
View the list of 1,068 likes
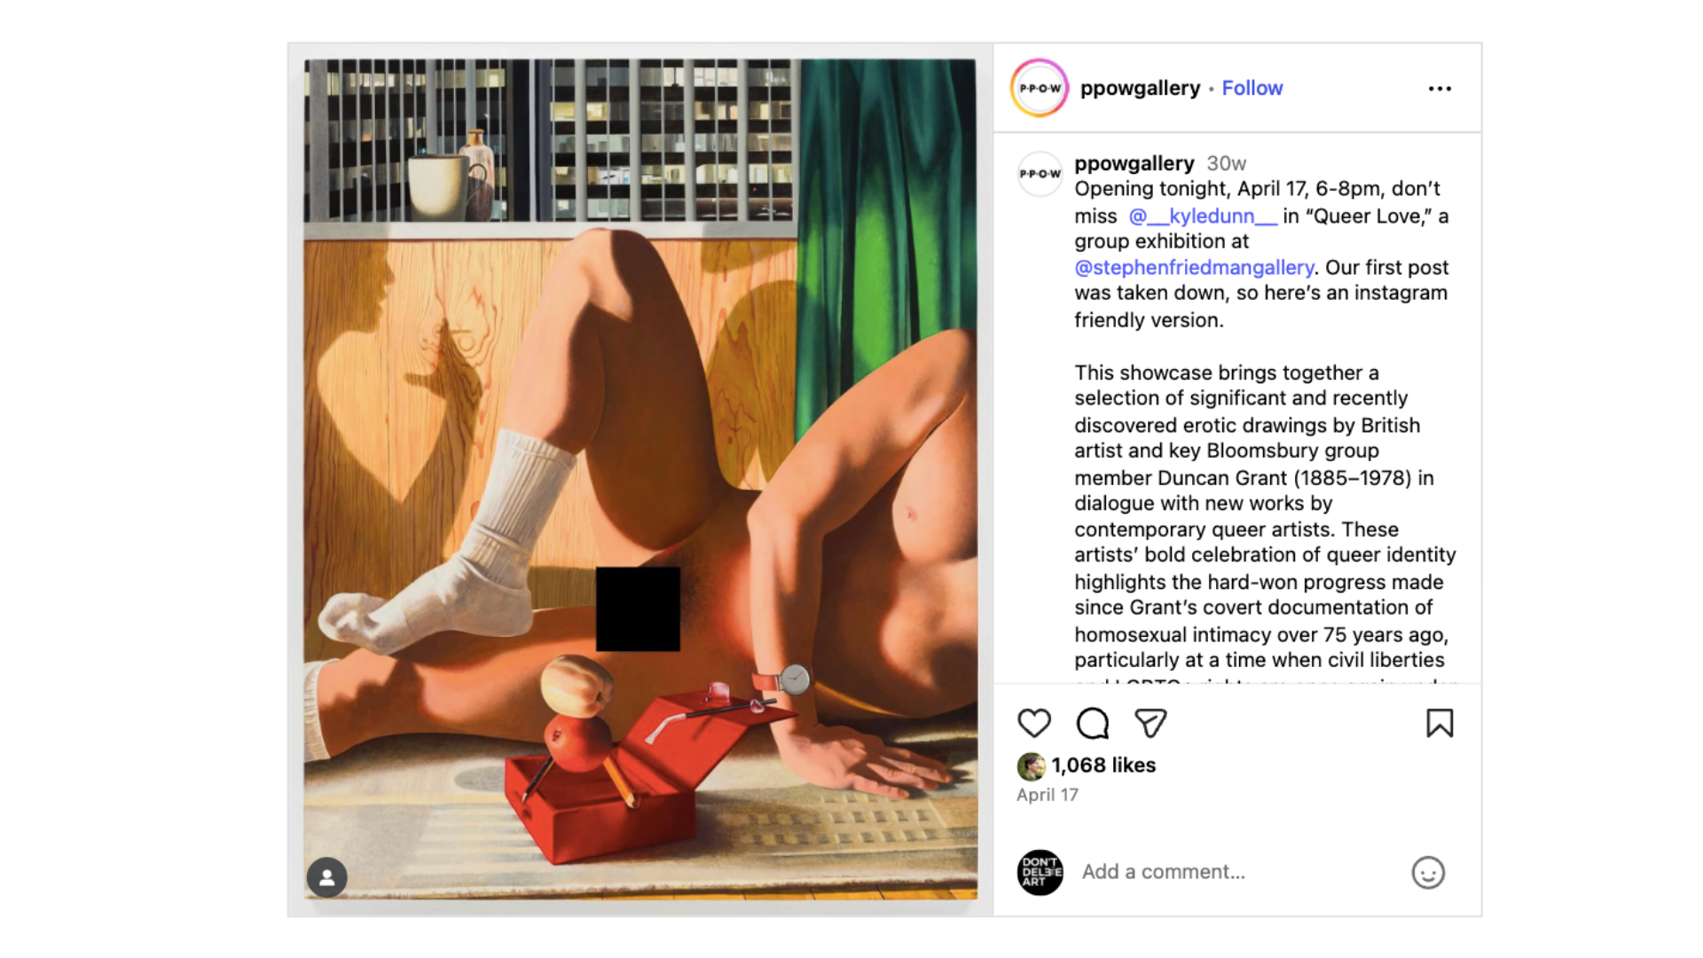tap(1103, 766)
